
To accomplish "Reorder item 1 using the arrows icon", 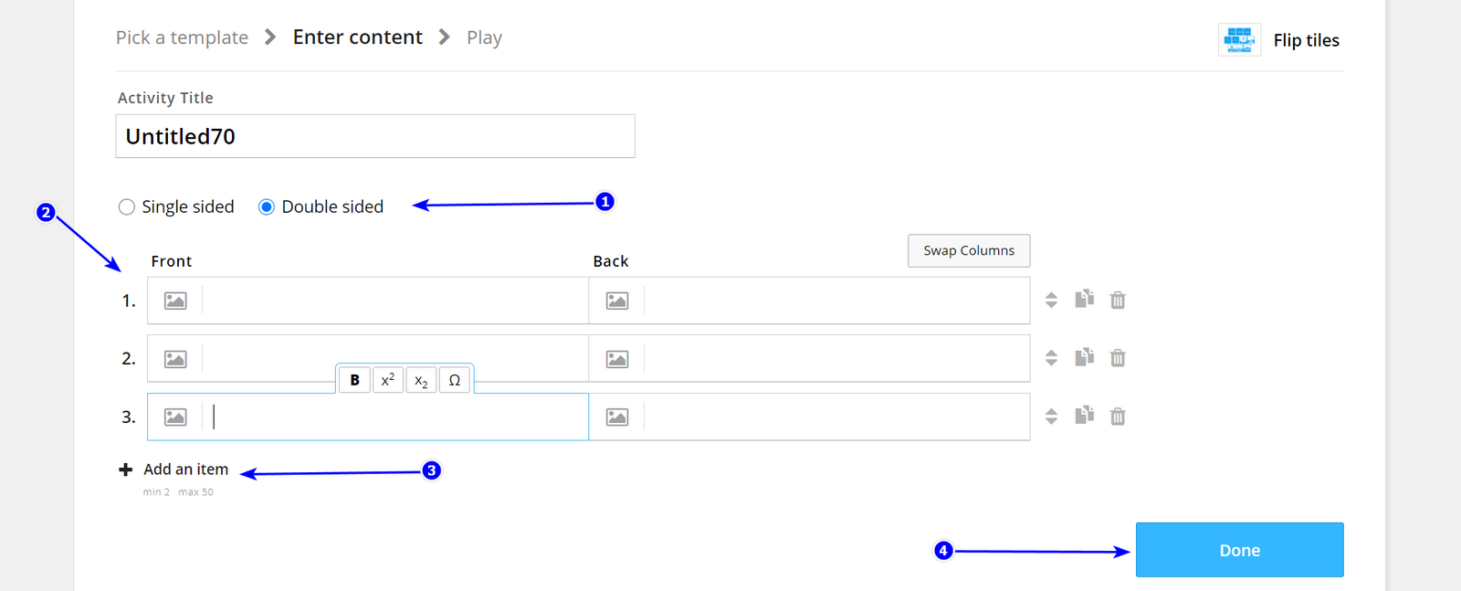I will pyautogui.click(x=1052, y=300).
